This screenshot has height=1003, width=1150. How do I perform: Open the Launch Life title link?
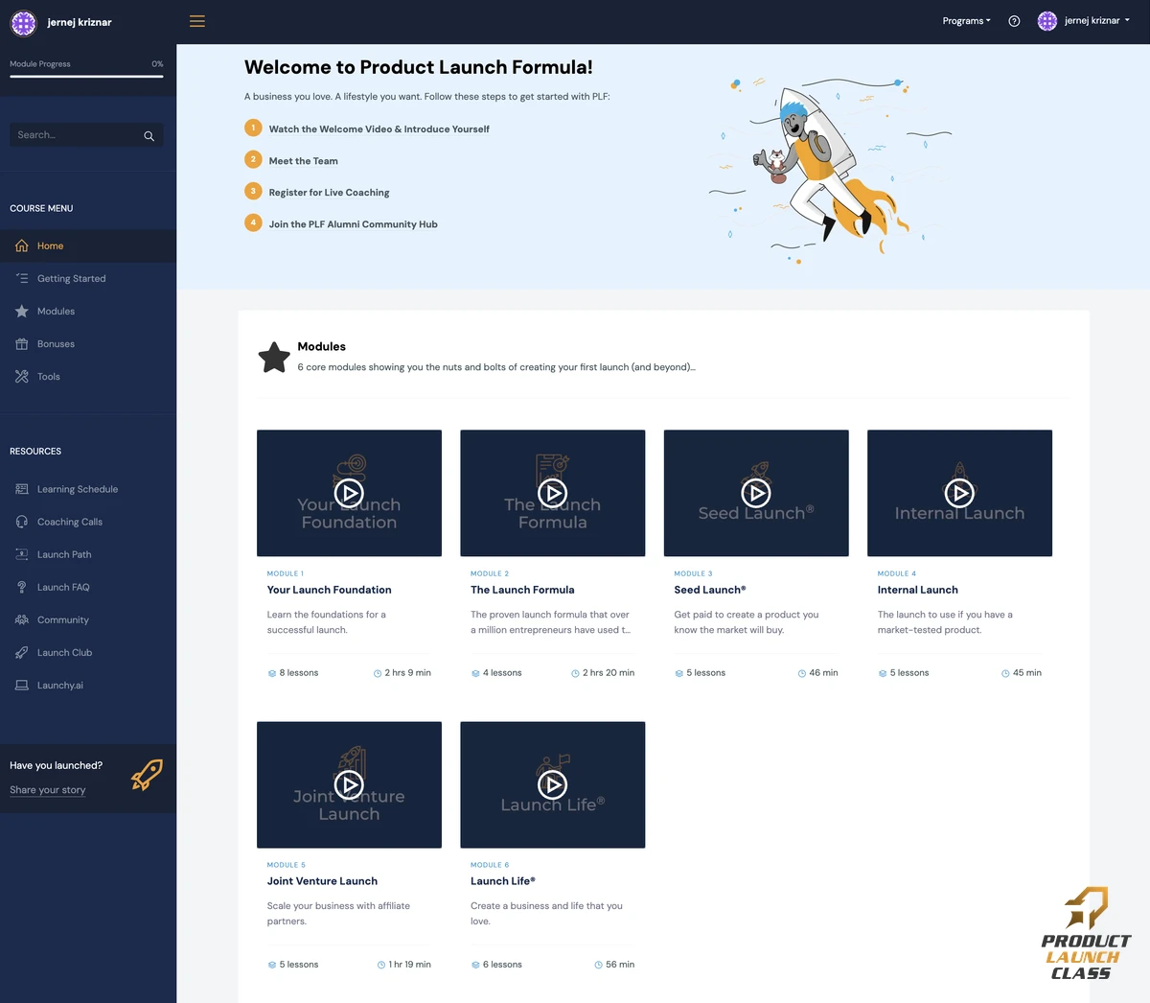[x=502, y=881]
